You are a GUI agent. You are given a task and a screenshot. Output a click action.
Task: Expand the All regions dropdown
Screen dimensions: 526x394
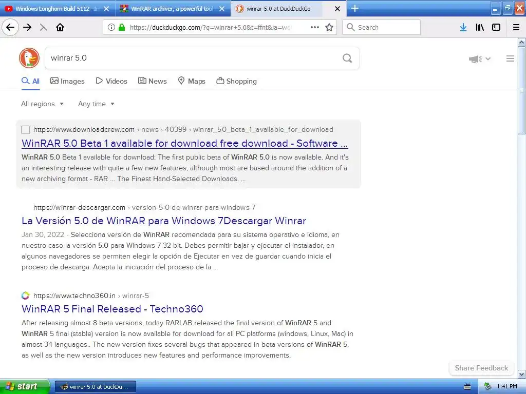(42, 104)
